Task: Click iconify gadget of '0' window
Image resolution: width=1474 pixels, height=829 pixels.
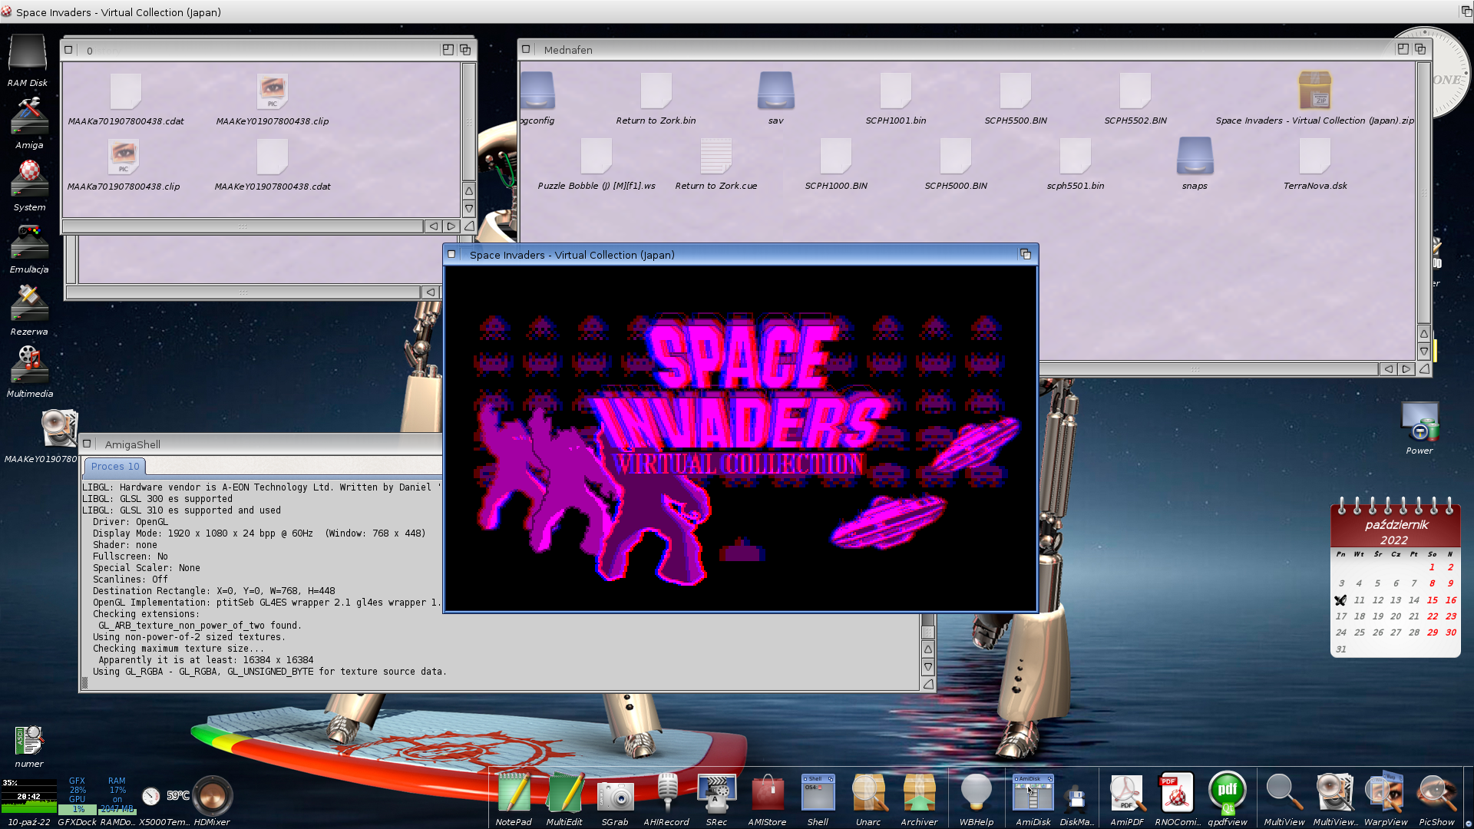Action: [x=448, y=49]
